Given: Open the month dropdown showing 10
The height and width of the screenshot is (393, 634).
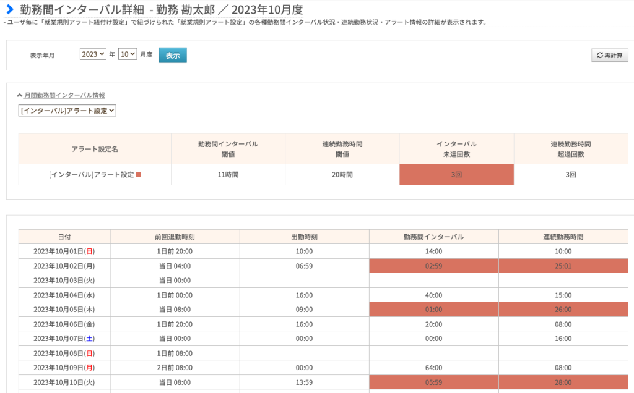Looking at the screenshot, I should (128, 54).
